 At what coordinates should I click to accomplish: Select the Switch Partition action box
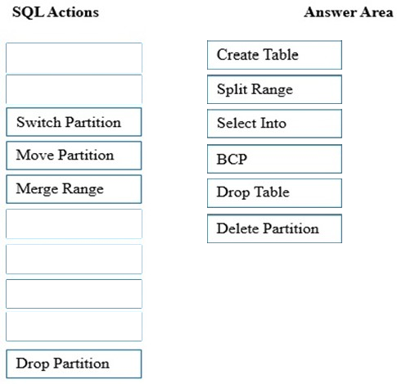[74, 122]
